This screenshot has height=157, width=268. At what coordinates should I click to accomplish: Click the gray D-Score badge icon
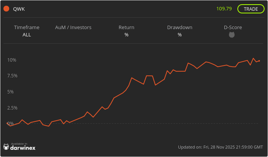(x=232, y=35)
